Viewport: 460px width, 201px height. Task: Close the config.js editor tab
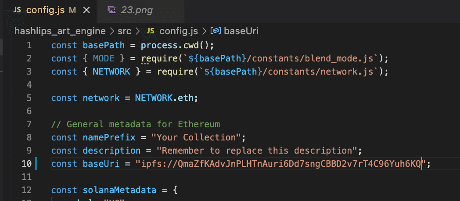86,10
